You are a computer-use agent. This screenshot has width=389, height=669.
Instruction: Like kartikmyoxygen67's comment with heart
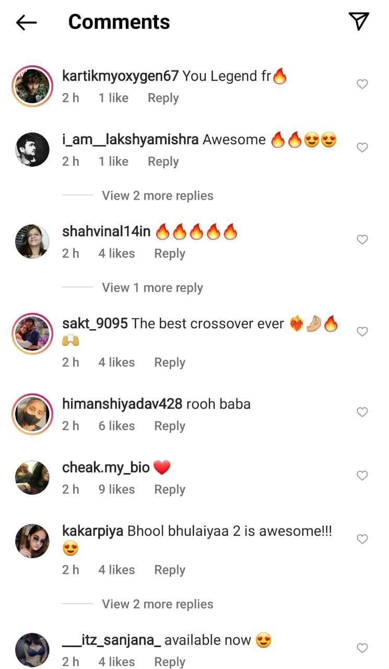tap(362, 84)
